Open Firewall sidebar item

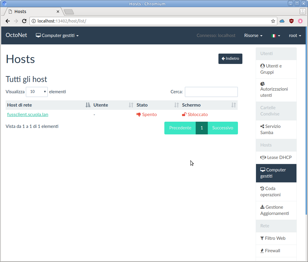pos(276,251)
